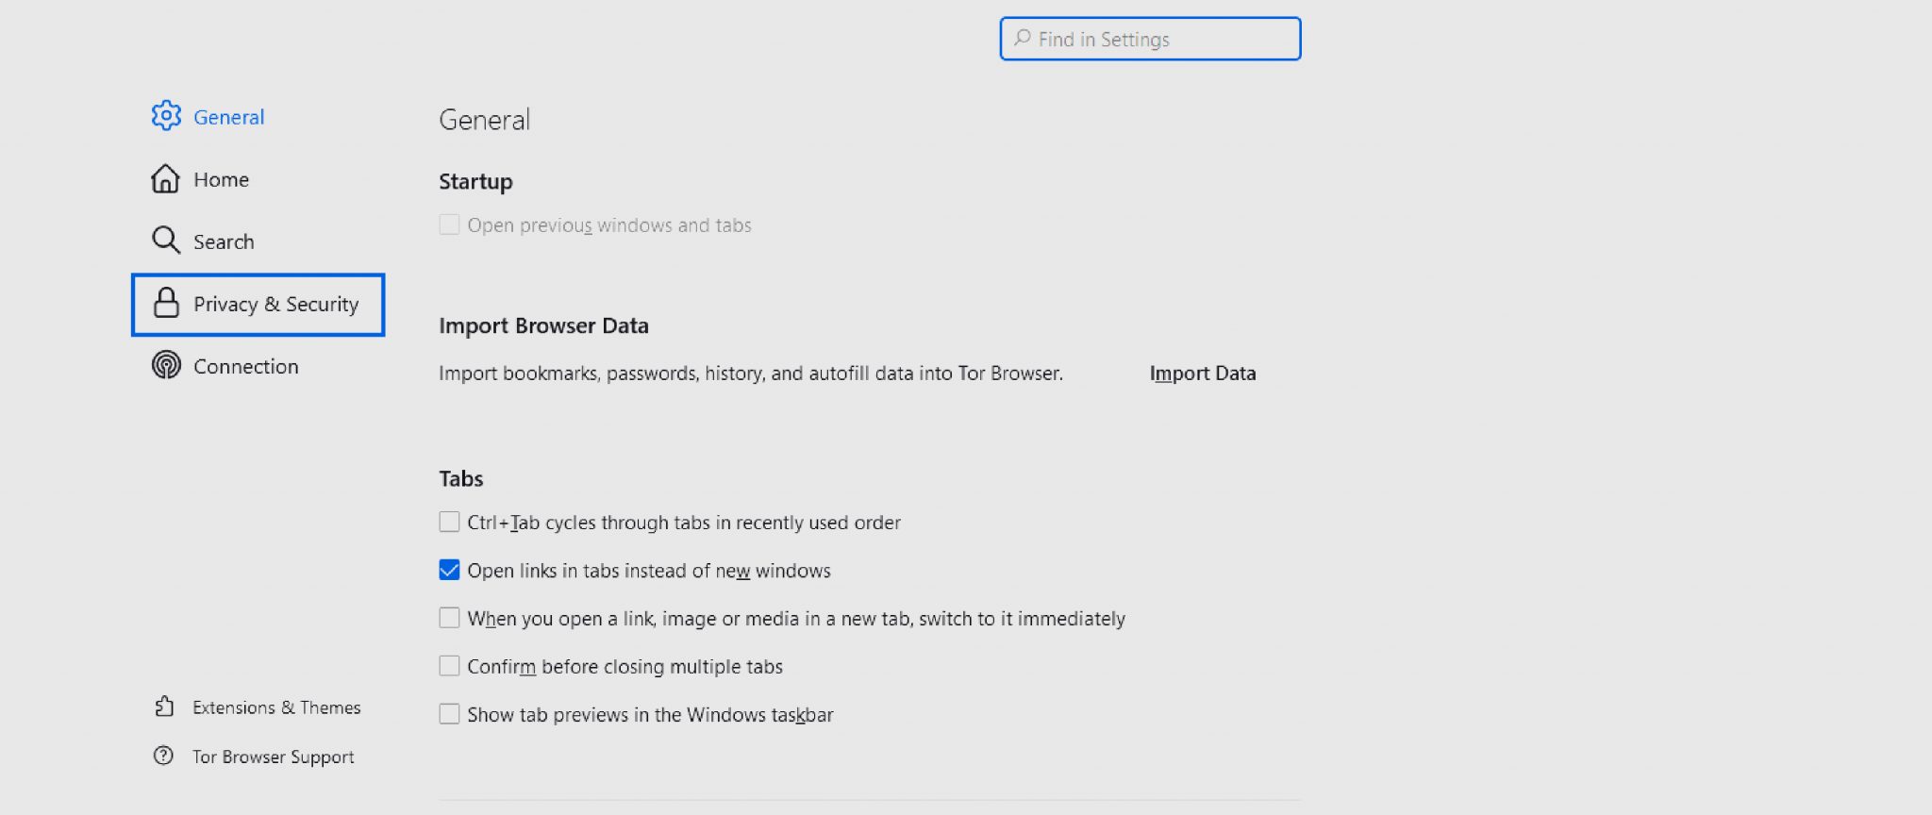Click the General gear icon
1932x815 pixels.
coord(166,116)
